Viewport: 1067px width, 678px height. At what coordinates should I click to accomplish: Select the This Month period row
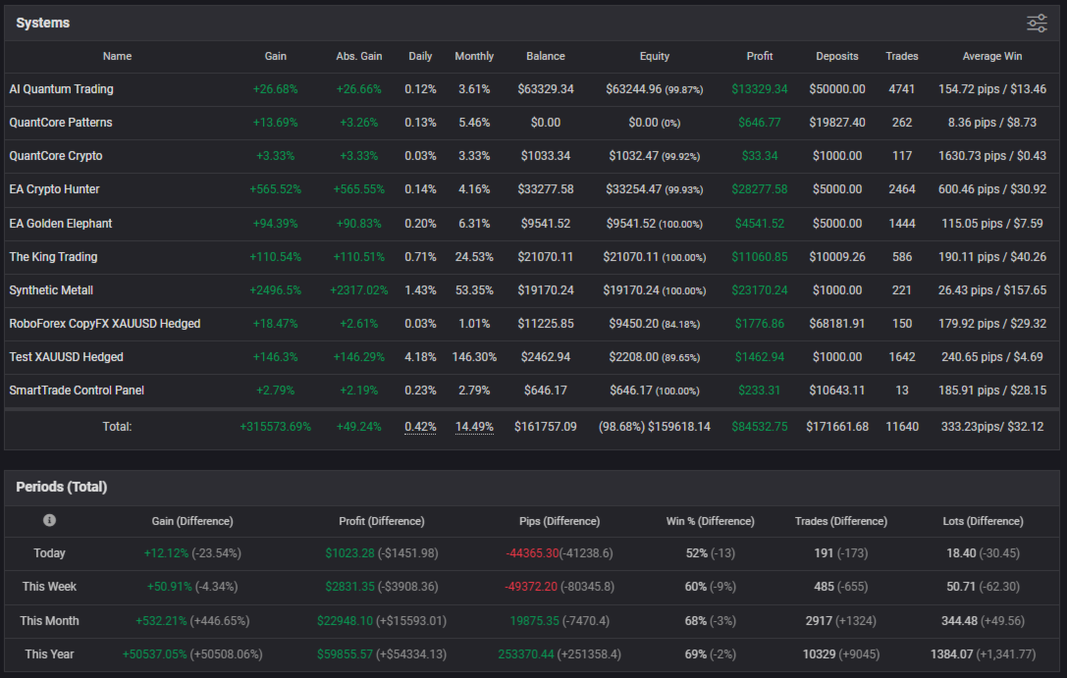pos(532,621)
